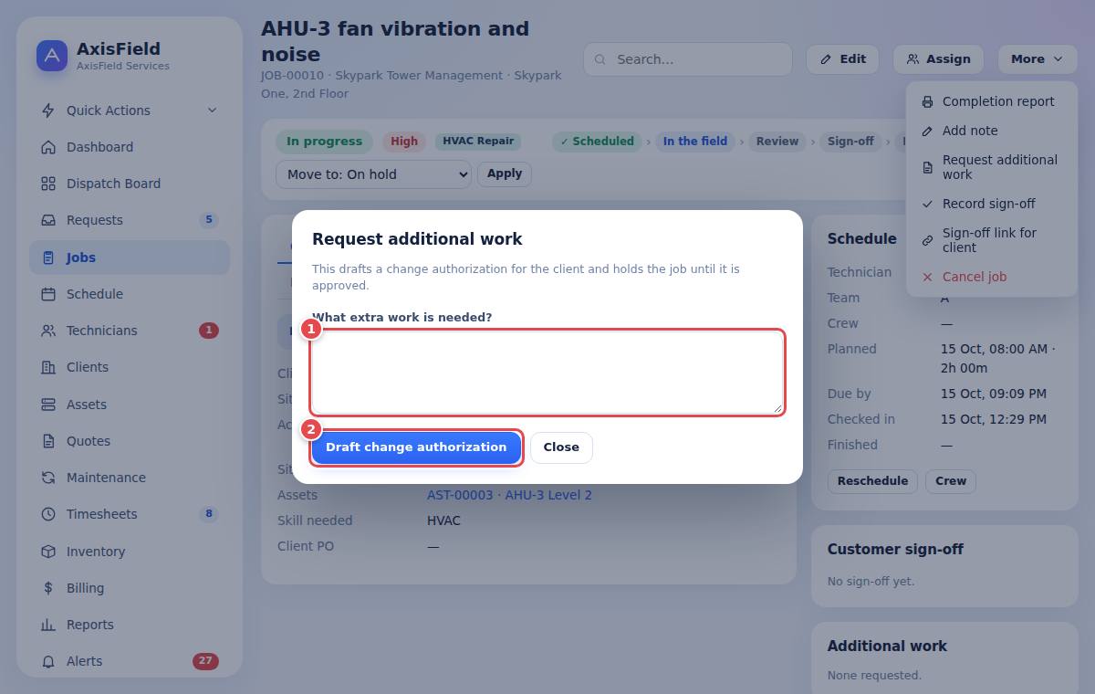Click the Timesheets count badge 8
The image size is (1095, 694).
click(x=209, y=514)
